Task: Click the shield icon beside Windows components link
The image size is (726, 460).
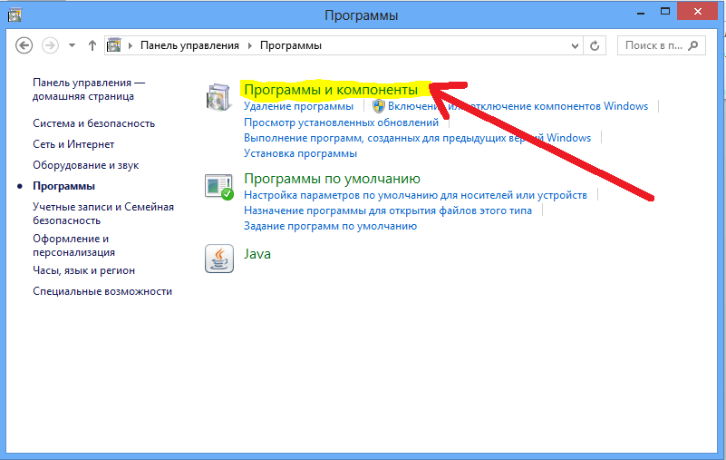Action: pyautogui.click(x=380, y=106)
